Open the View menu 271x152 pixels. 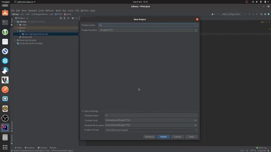coord(24,11)
